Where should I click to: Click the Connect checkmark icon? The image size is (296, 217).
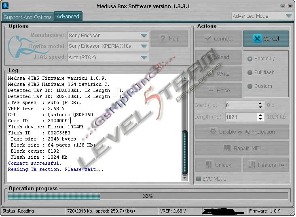[208, 38]
